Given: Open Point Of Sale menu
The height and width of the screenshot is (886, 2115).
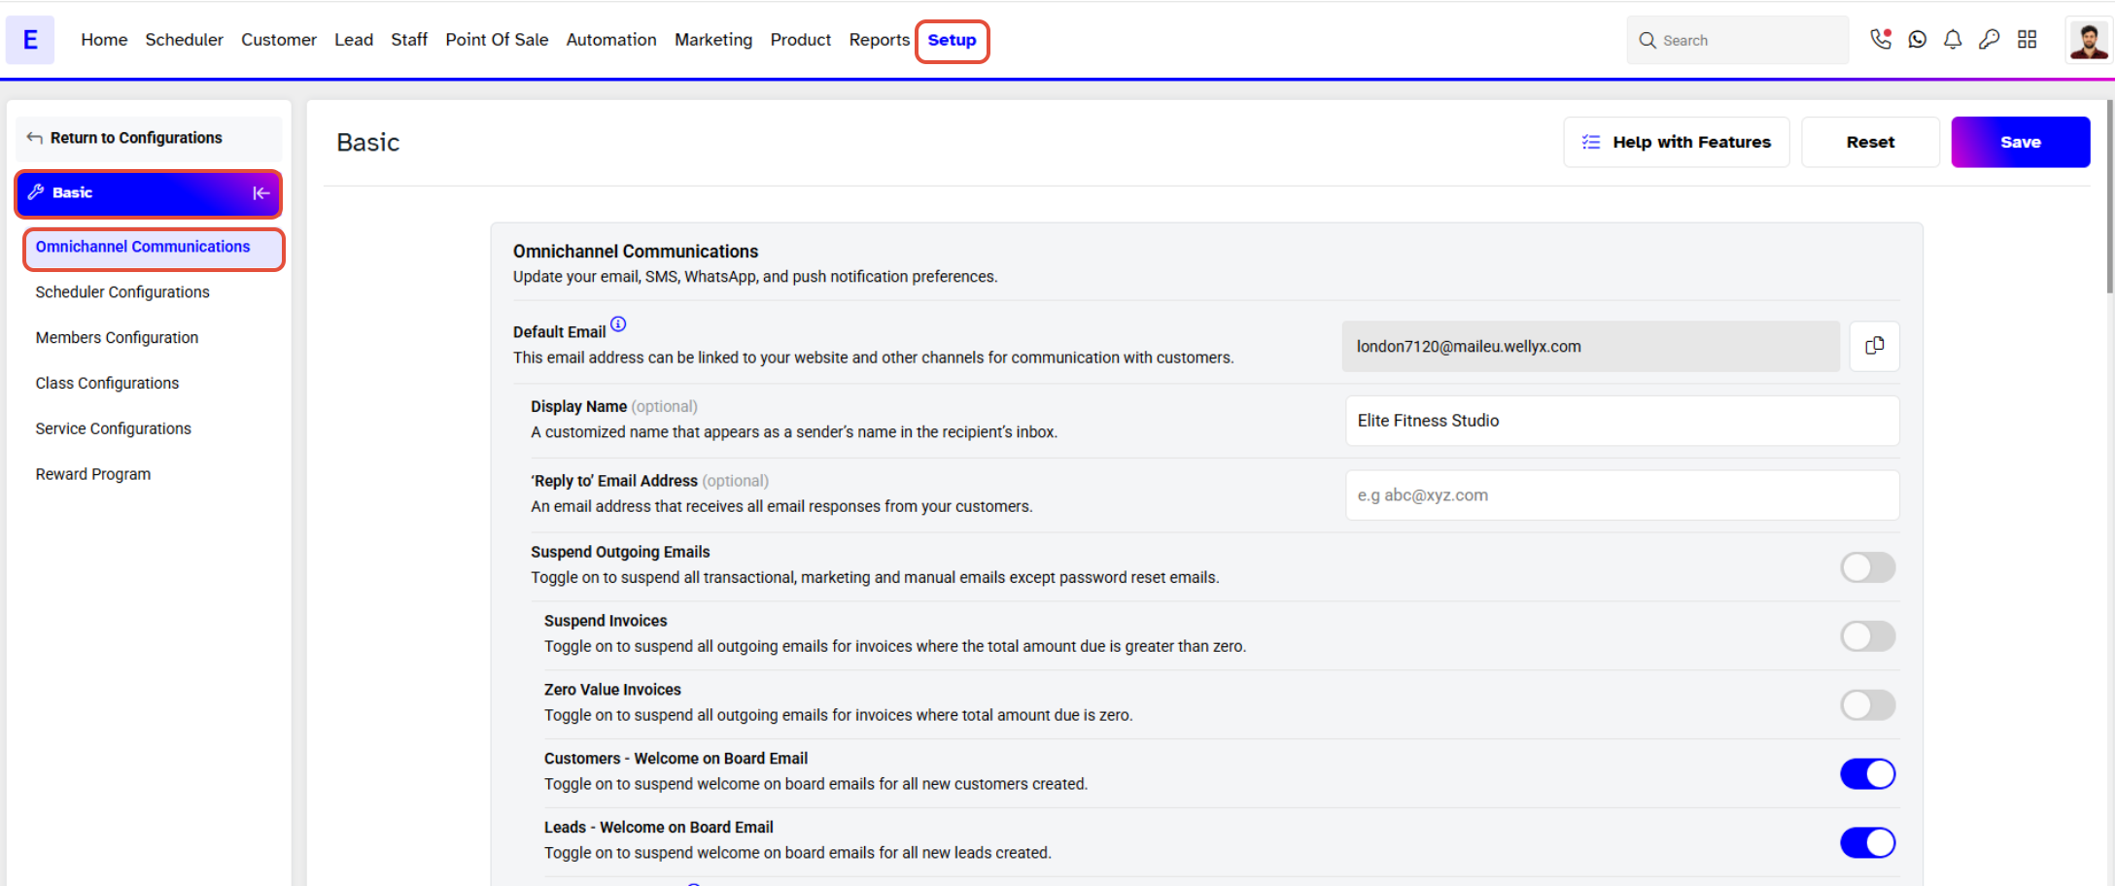Looking at the screenshot, I should [x=497, y=40].
